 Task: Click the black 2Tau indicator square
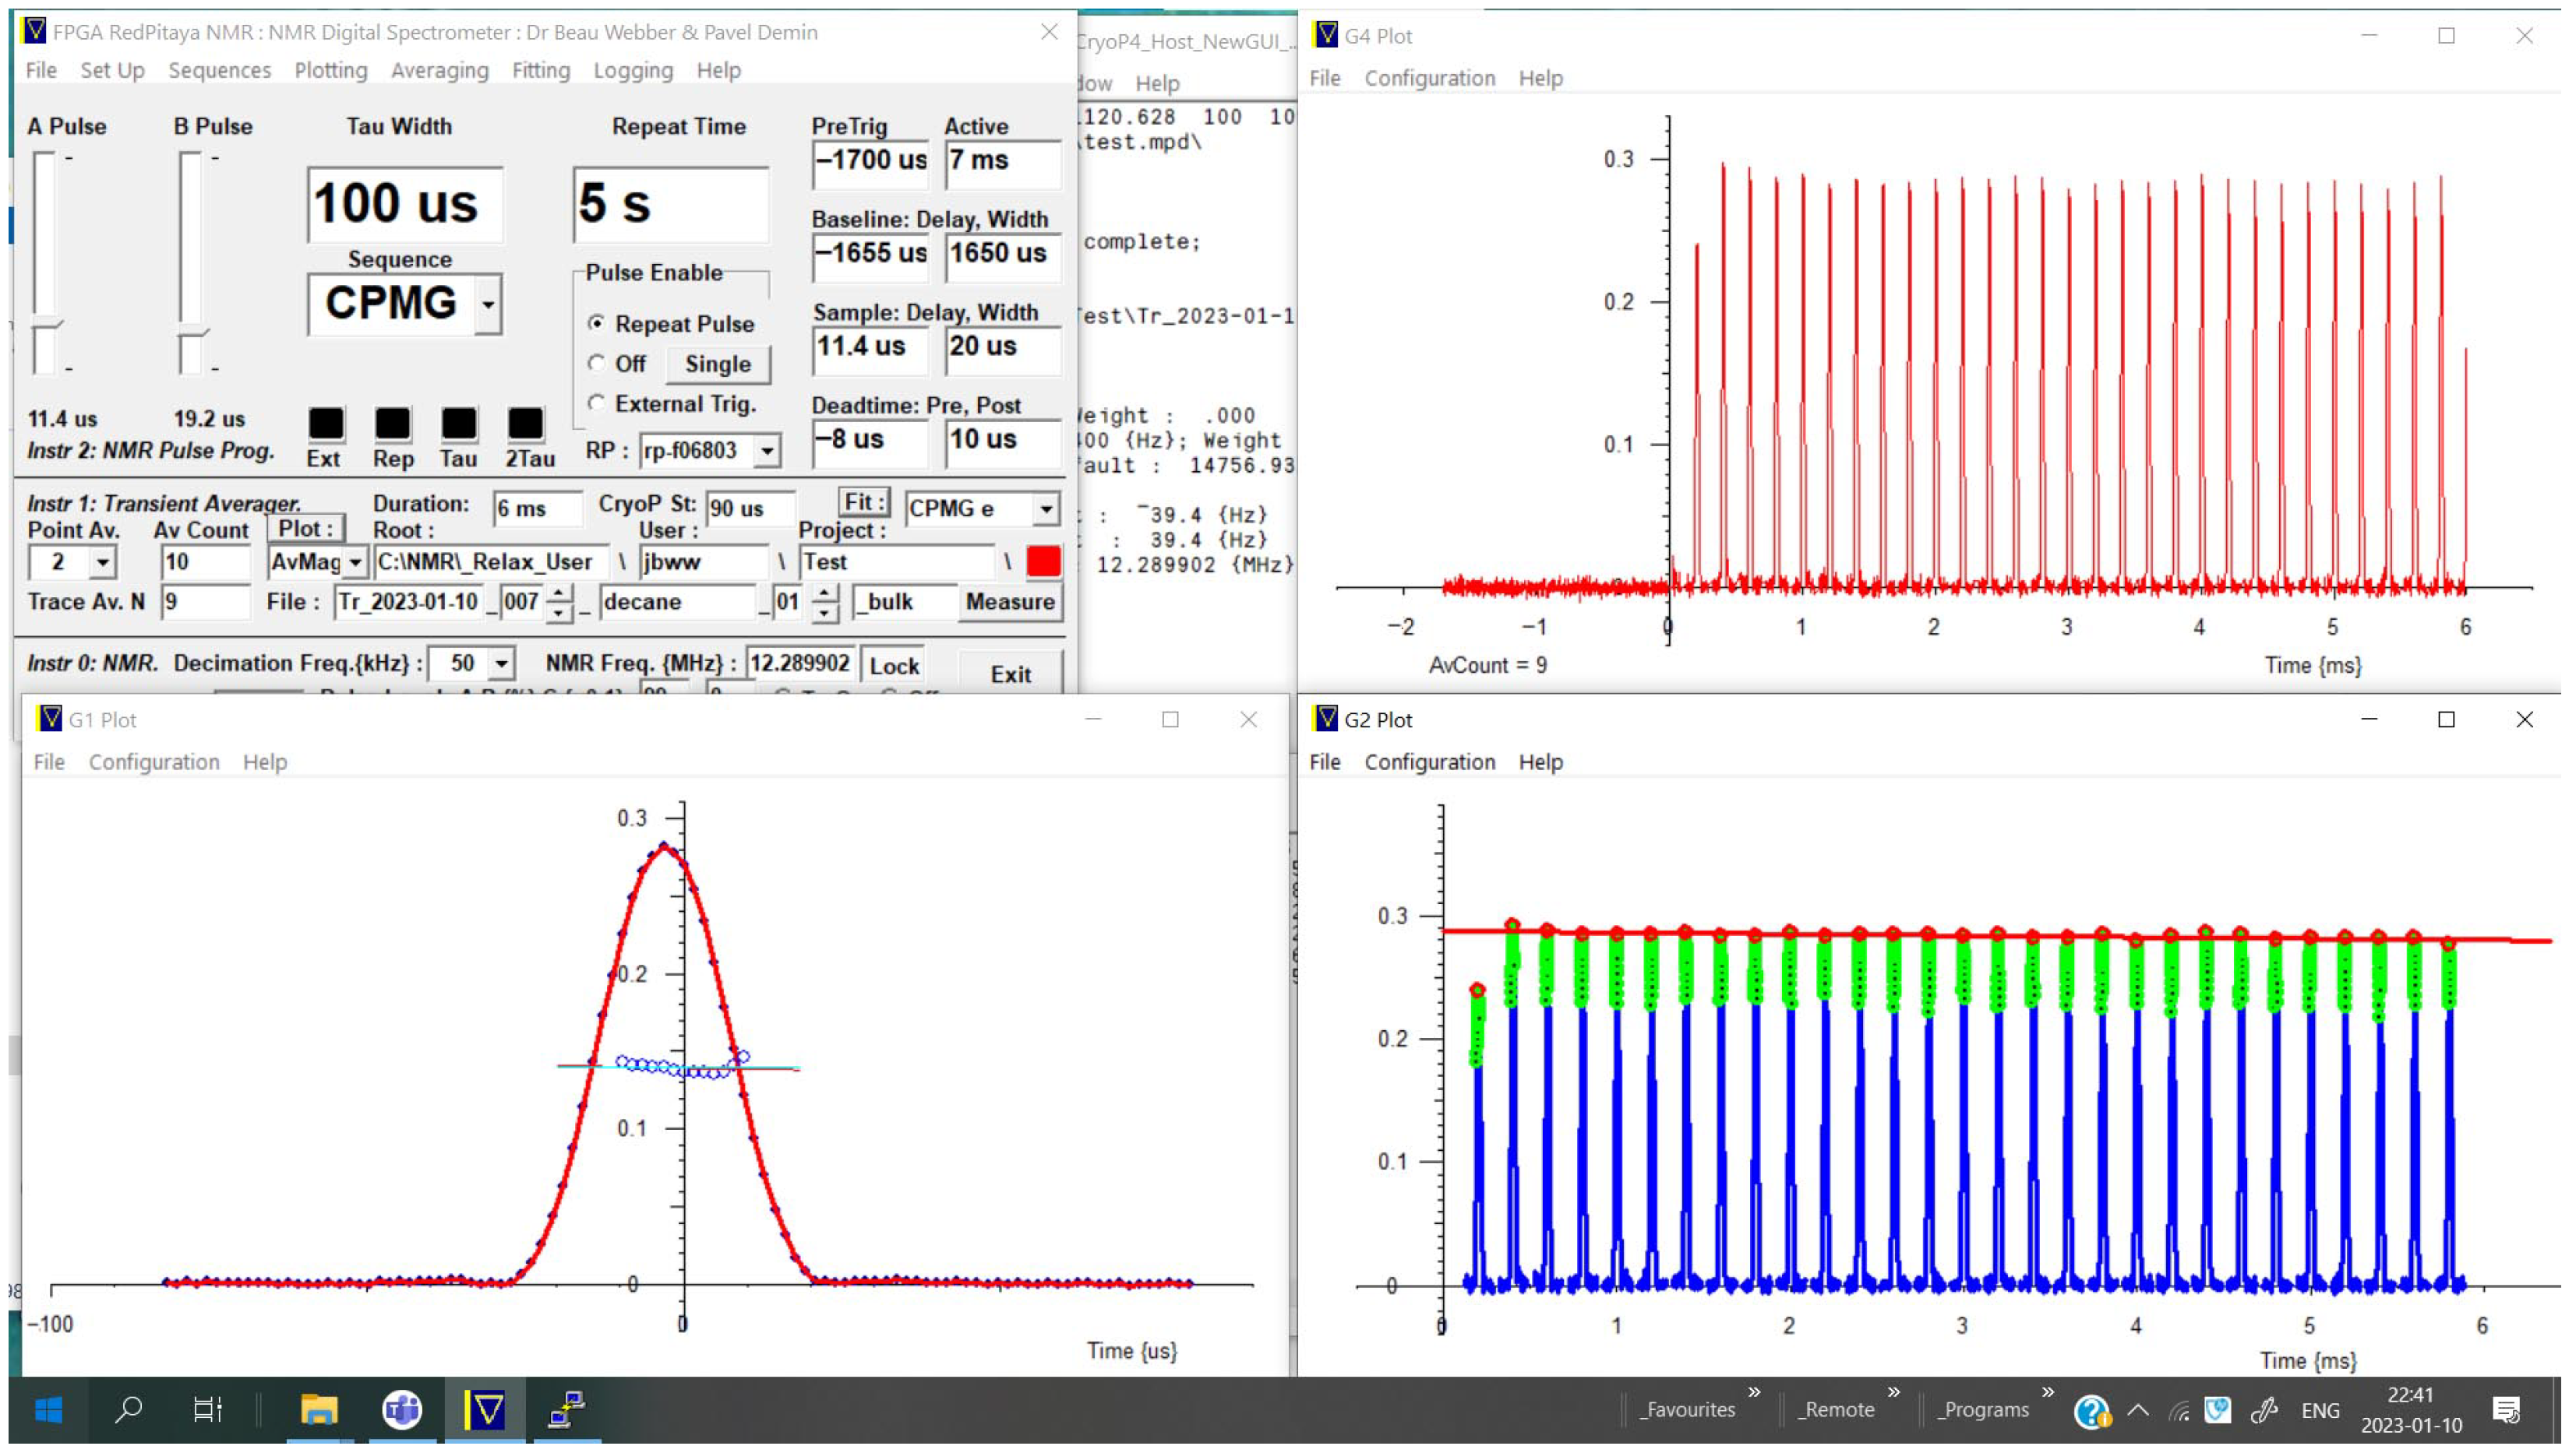pos(525,424)
